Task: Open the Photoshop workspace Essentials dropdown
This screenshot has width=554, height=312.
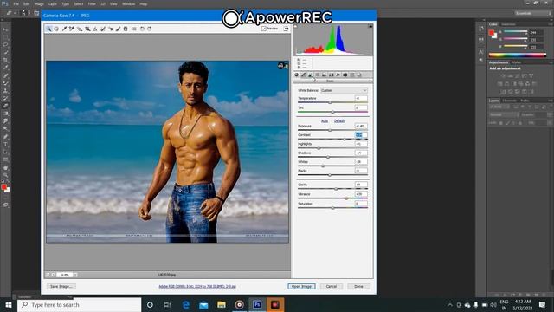Action: tap(532, 13)
